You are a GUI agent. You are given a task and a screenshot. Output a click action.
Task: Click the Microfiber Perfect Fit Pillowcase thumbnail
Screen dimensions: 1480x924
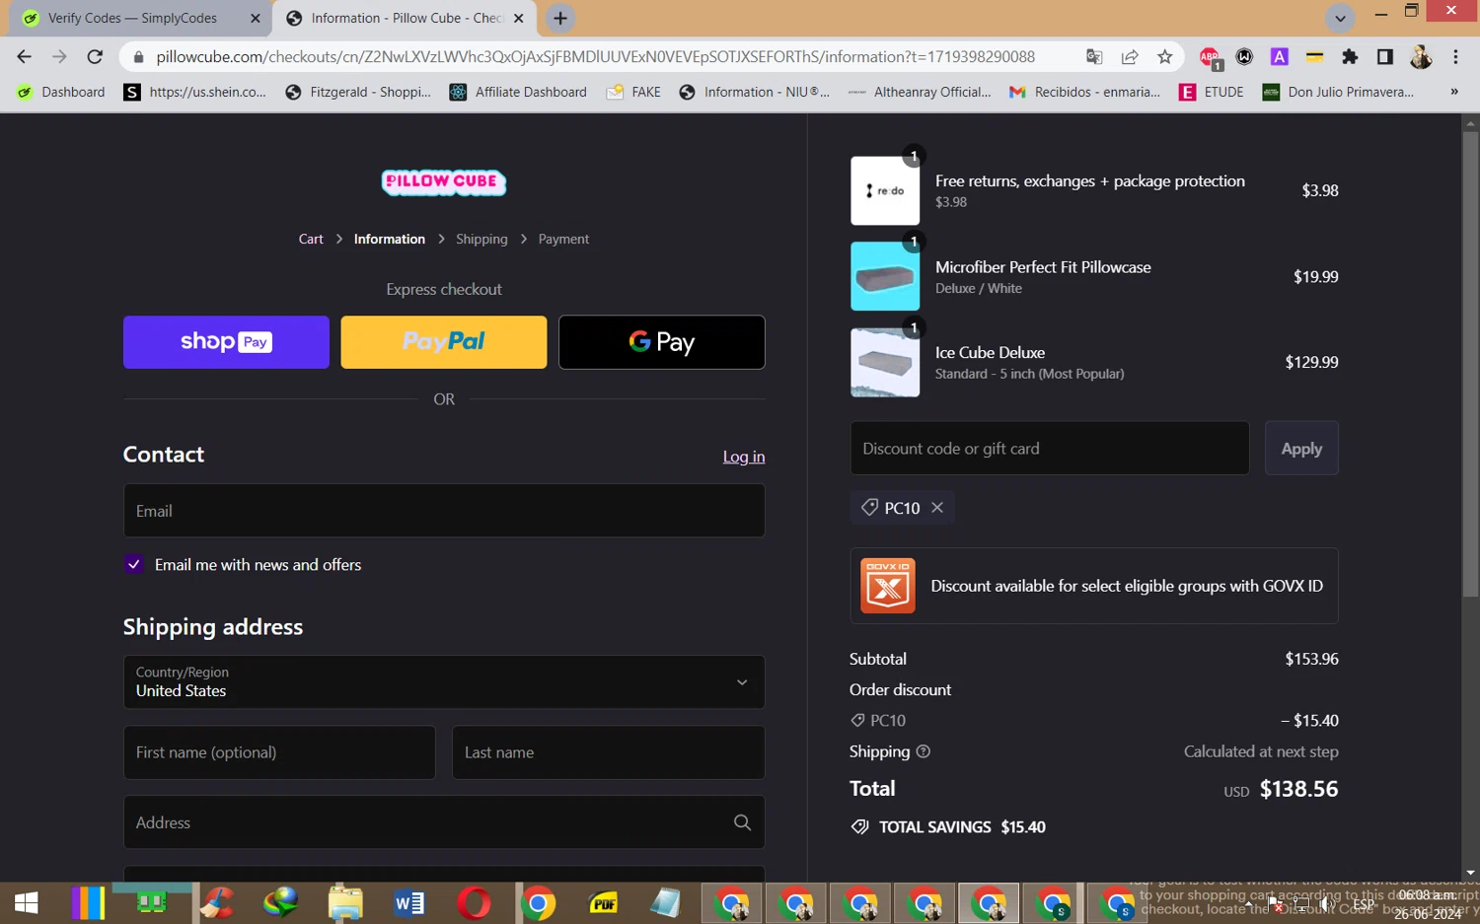[x=885, y=277]
